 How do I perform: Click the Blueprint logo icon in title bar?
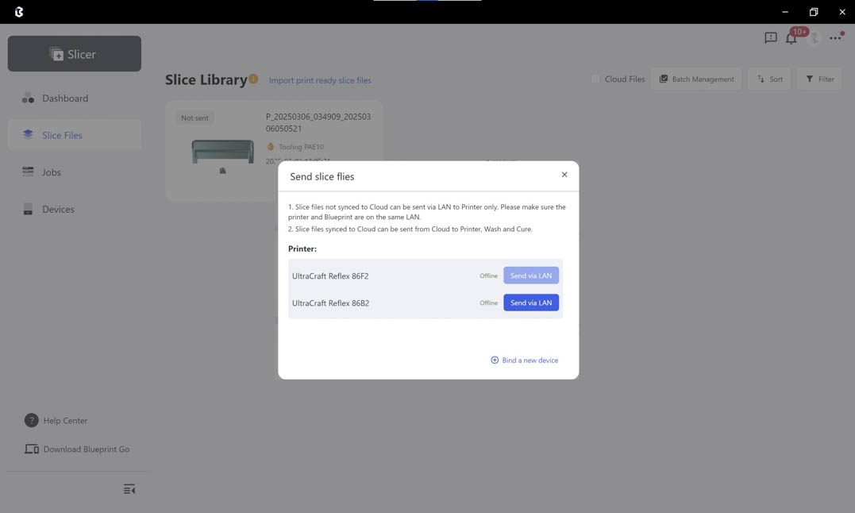(19, 12)
